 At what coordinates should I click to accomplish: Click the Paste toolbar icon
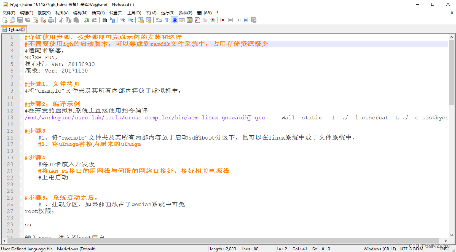[76, 20]
